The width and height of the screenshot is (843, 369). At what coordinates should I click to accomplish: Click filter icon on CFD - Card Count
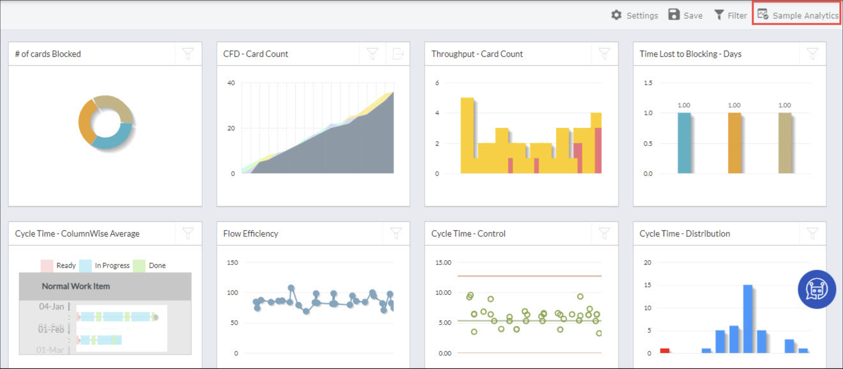pyautogui.click(x=373, y=54)
